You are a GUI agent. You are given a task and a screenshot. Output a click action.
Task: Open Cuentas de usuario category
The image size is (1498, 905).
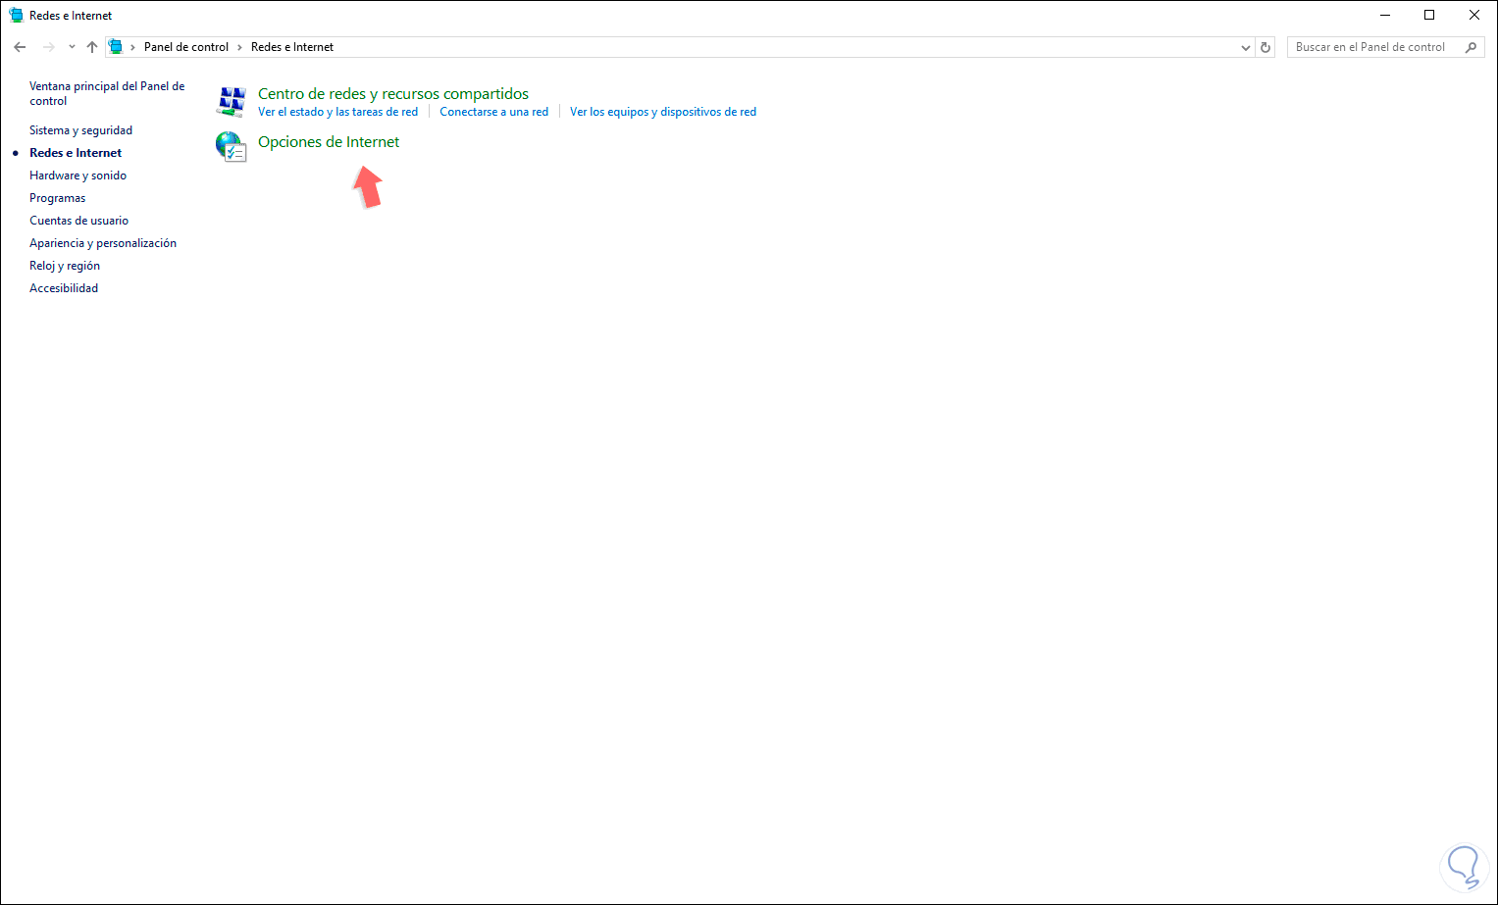click(x=78, y=221)
